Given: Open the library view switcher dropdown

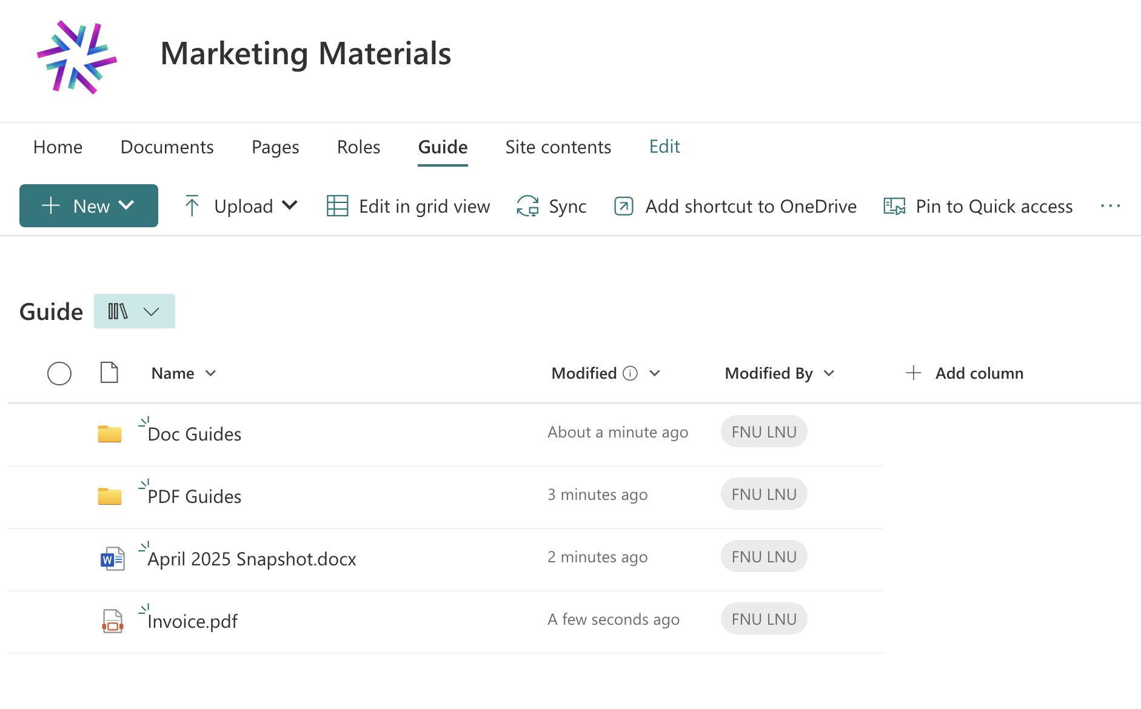Looking at the screenshot, I should [134, 311].
